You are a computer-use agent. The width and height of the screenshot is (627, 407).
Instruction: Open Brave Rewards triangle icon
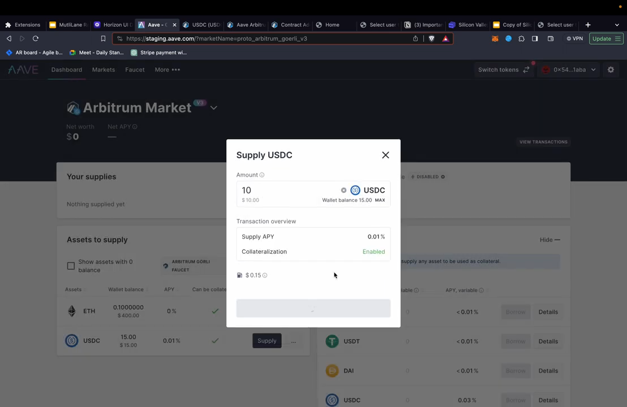445,38
